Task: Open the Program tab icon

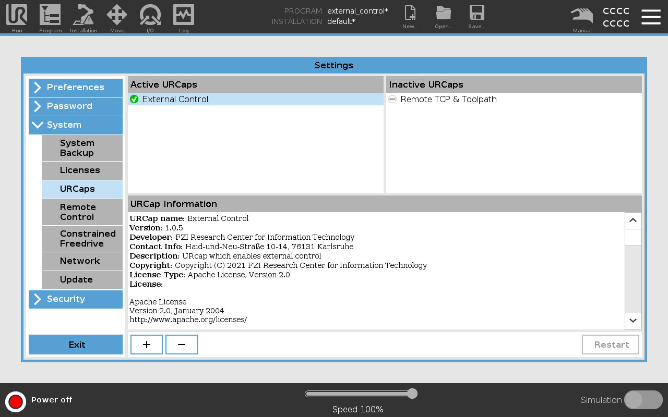Action: [50, 16]
